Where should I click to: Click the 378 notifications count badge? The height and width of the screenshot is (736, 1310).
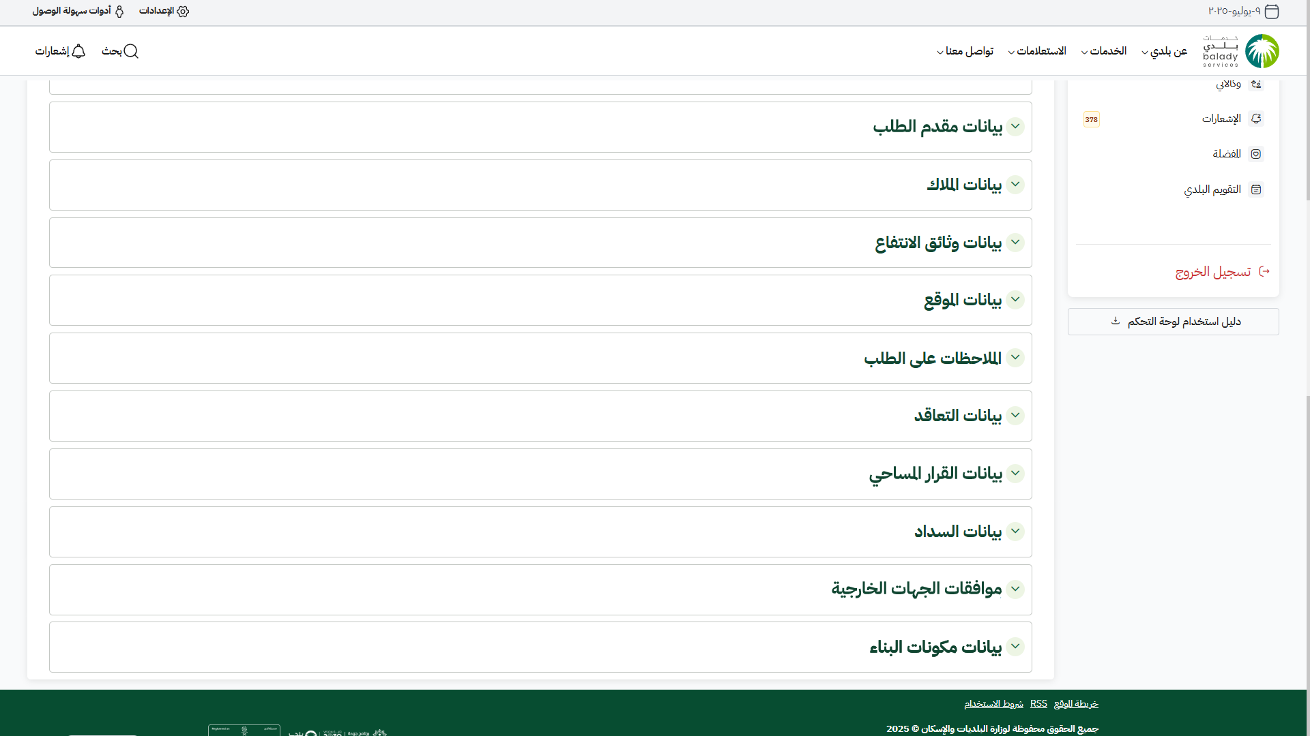[x=1092, y=119]
